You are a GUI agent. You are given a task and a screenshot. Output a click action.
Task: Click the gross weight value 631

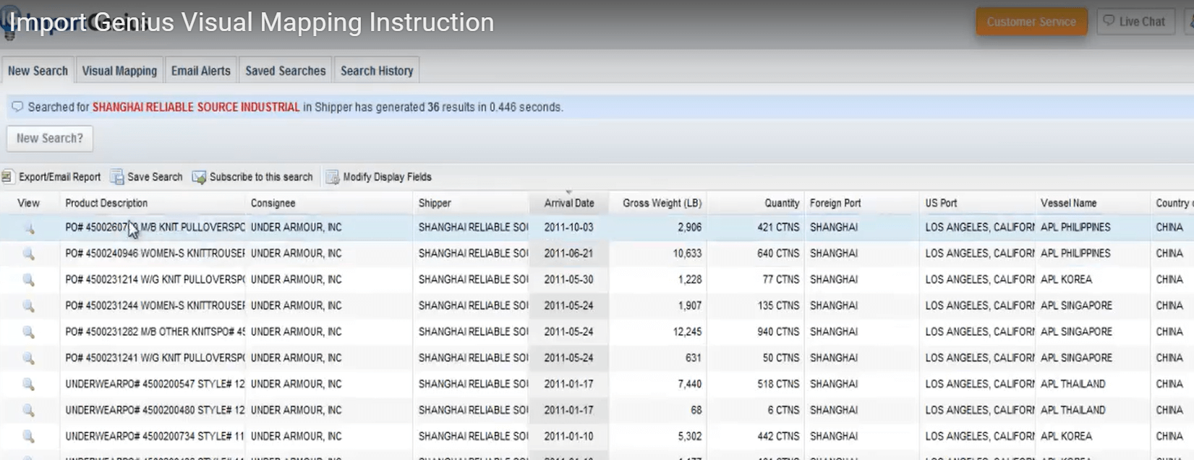pyautogui.click(x=694, y=357)
